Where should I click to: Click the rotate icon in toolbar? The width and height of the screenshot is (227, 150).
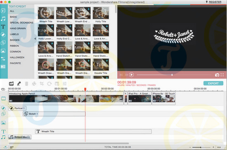[x=50, y=83]
